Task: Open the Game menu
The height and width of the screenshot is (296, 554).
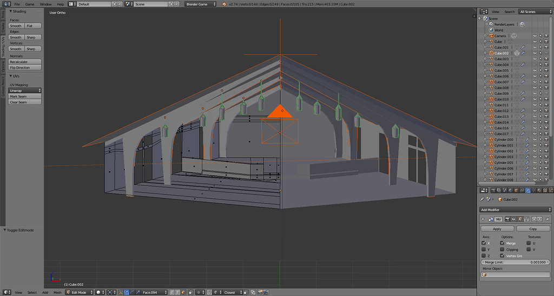Action: pos(30,4)
